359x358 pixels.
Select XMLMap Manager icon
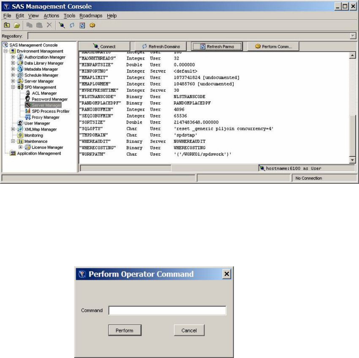pos(20,129)
